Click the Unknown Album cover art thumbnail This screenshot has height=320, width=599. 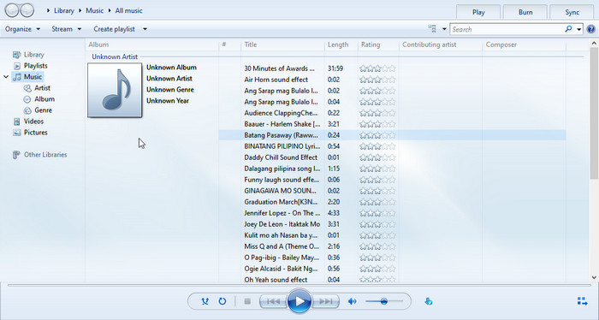115,90
